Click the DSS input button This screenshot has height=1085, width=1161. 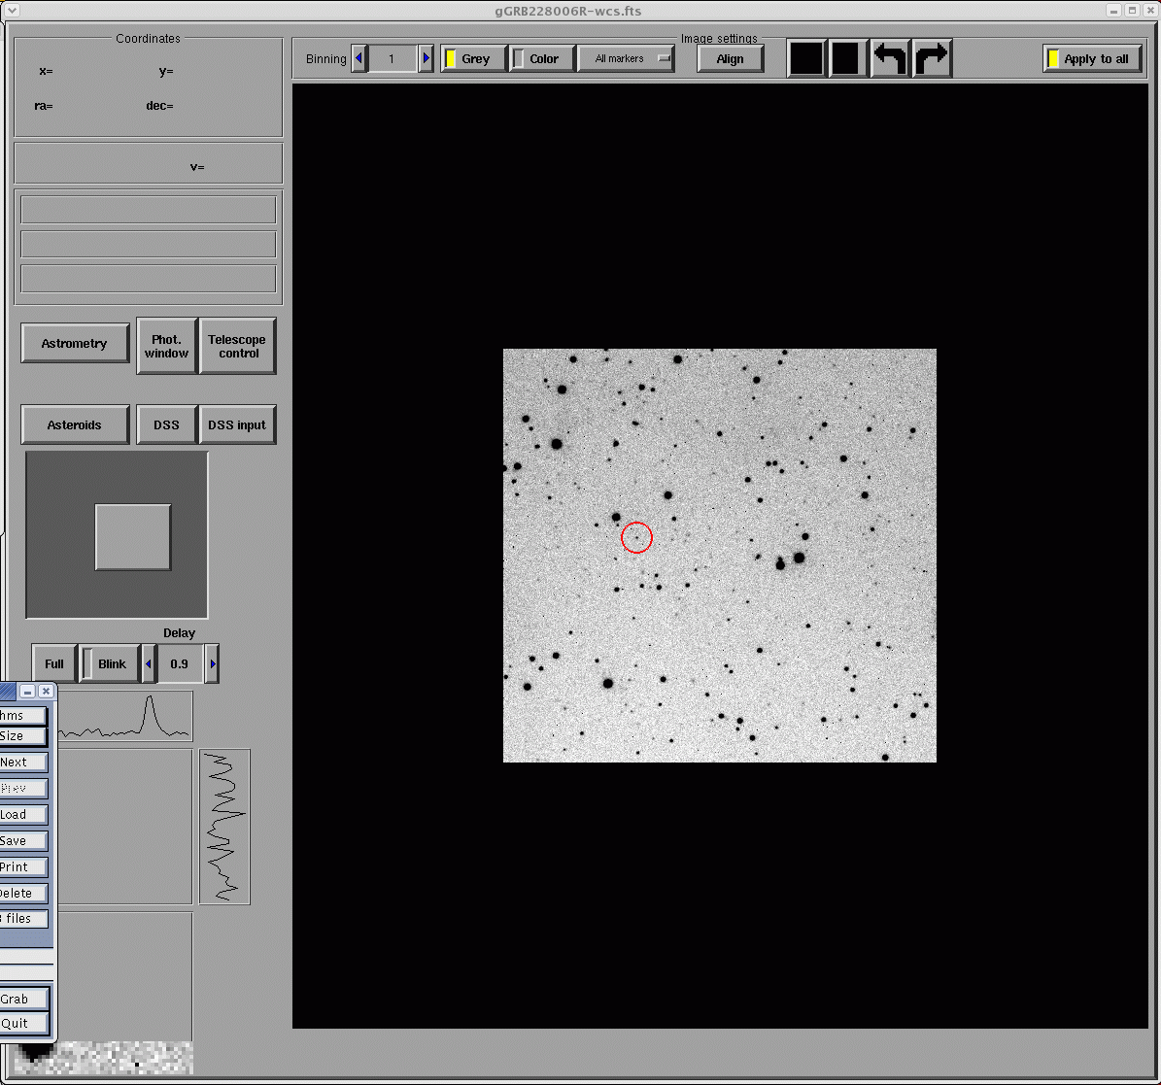tap(238, 424)
